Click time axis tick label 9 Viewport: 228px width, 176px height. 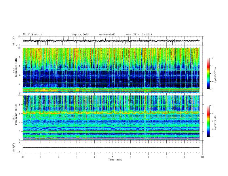[x=184, y=157]
